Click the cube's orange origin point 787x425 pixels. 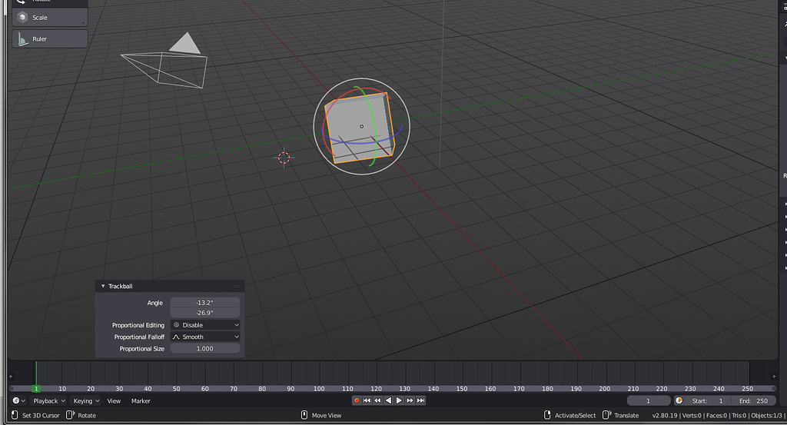(x=361, y=127)
